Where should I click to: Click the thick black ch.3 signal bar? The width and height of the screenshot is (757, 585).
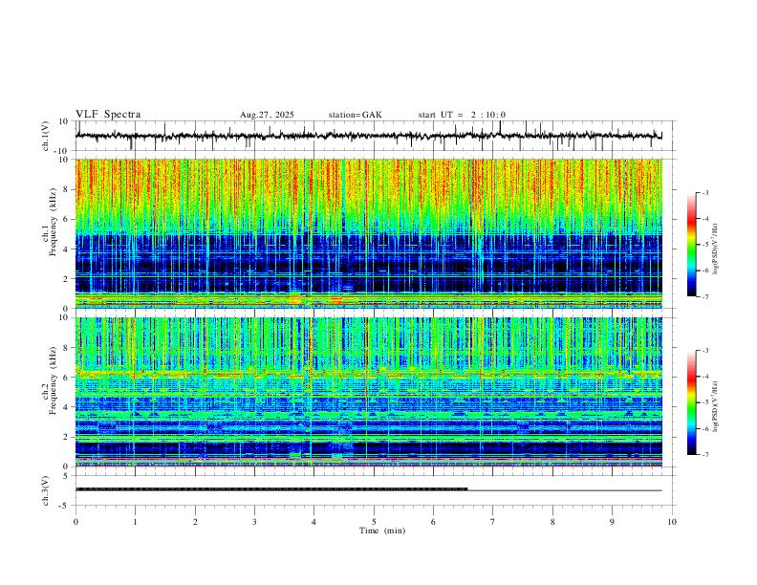point(271,489)
